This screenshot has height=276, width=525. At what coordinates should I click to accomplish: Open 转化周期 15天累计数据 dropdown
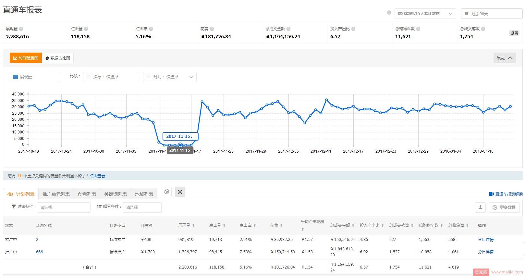(x=425, y=14)
